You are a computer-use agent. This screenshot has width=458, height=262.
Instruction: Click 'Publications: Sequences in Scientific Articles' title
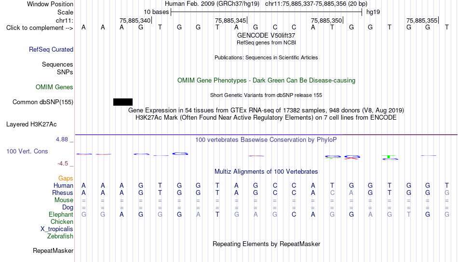(x=266, y=57)
